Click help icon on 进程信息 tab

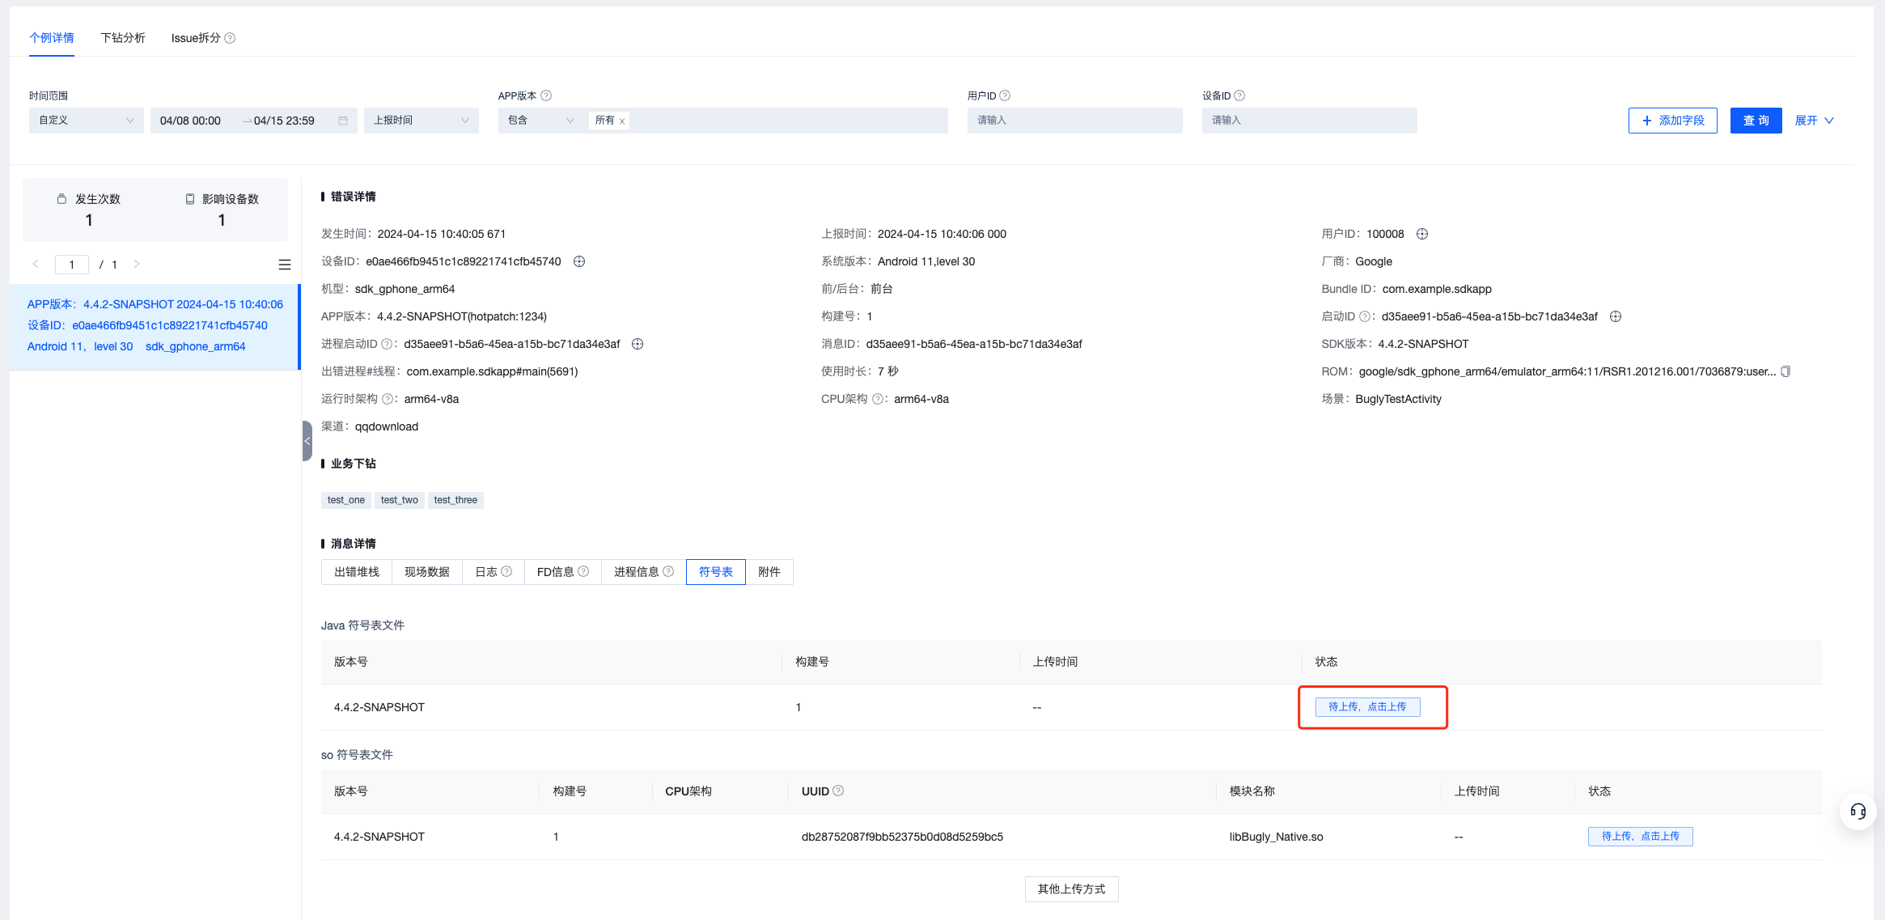pyautogui.click(x=668, y=571)
